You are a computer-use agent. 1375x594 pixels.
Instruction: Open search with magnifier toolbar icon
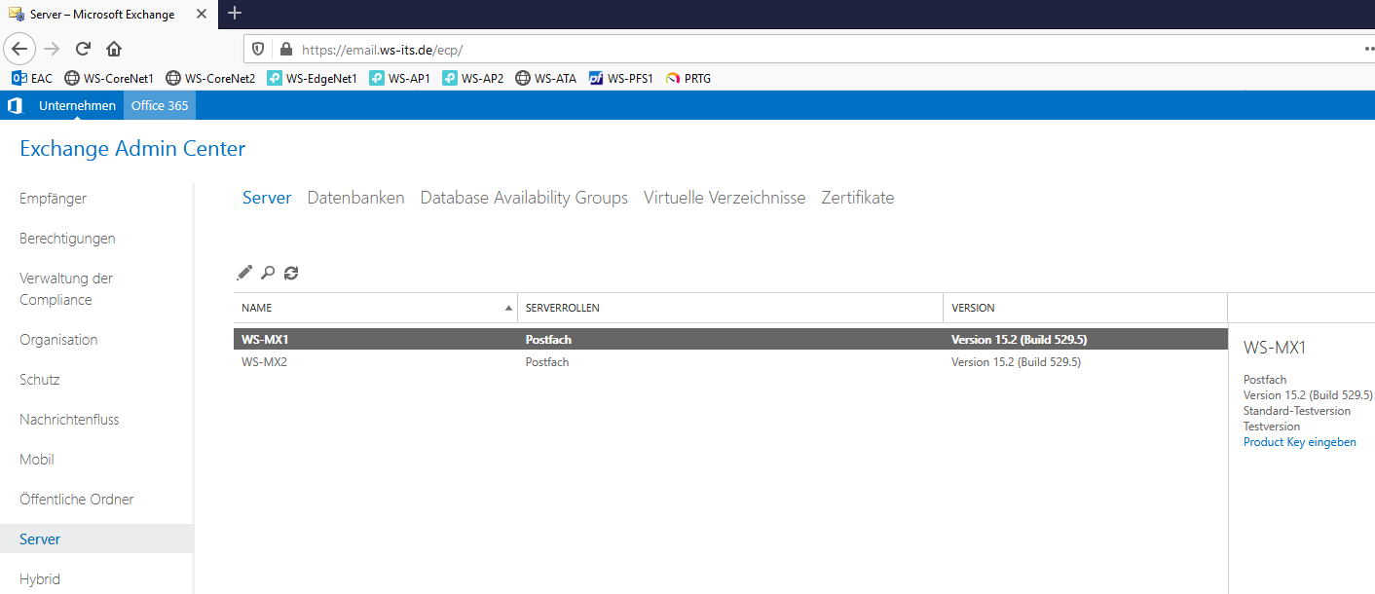coord(268,273)
